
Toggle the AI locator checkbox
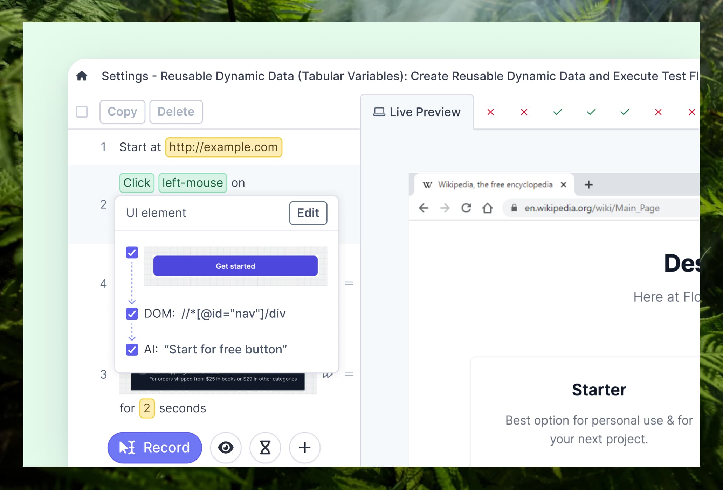pyautogui.click(x=132, y=349)
